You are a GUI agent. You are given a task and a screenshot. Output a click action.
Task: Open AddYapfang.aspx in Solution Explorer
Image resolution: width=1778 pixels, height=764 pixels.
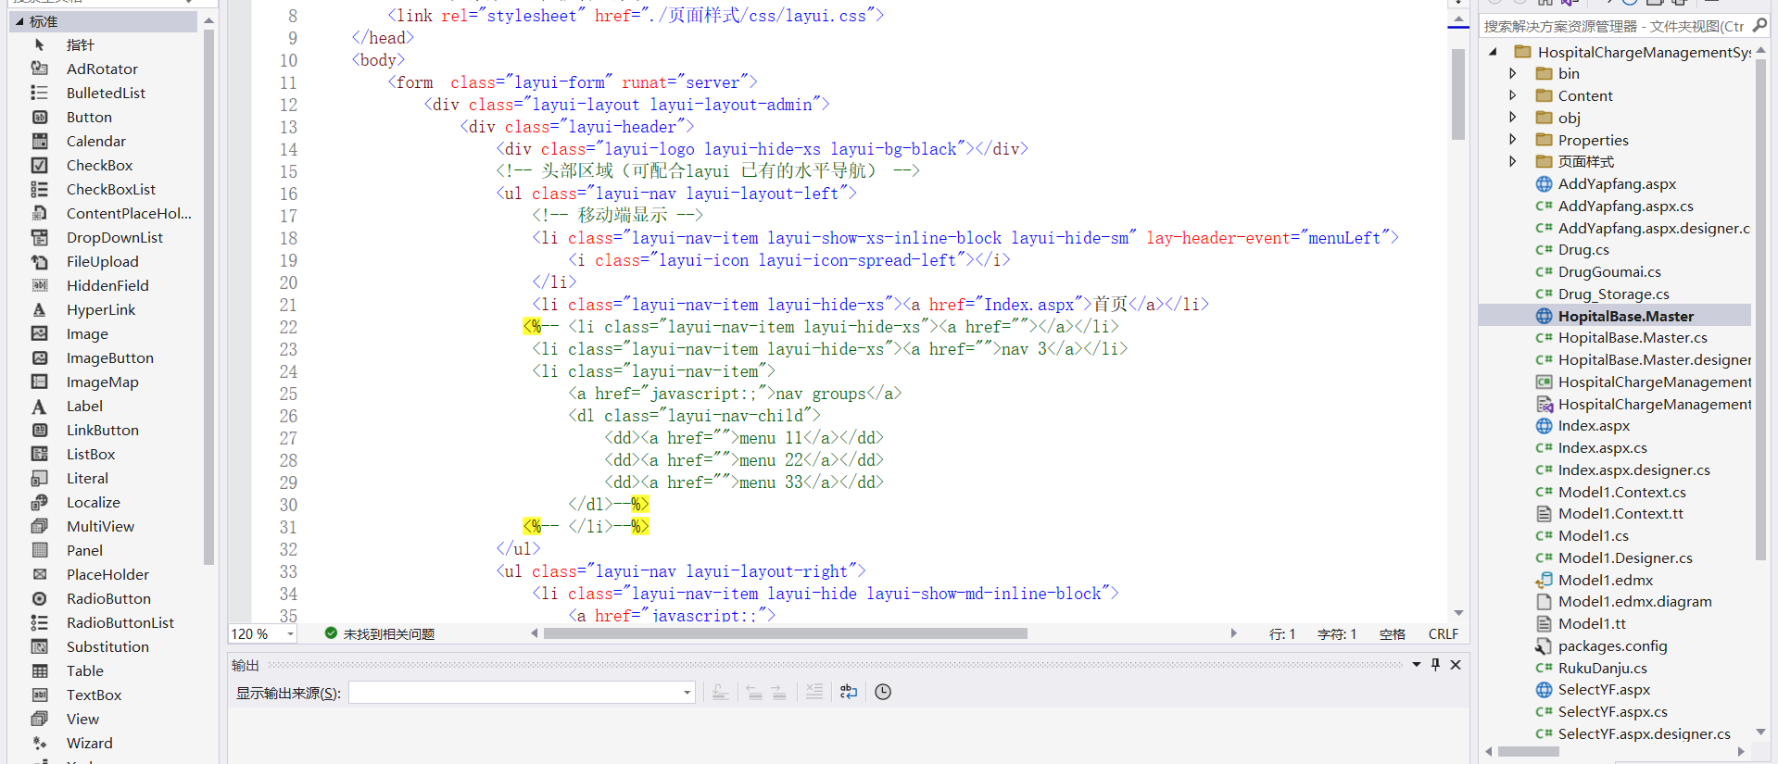pyautogui.click(x=1617, y=184)
